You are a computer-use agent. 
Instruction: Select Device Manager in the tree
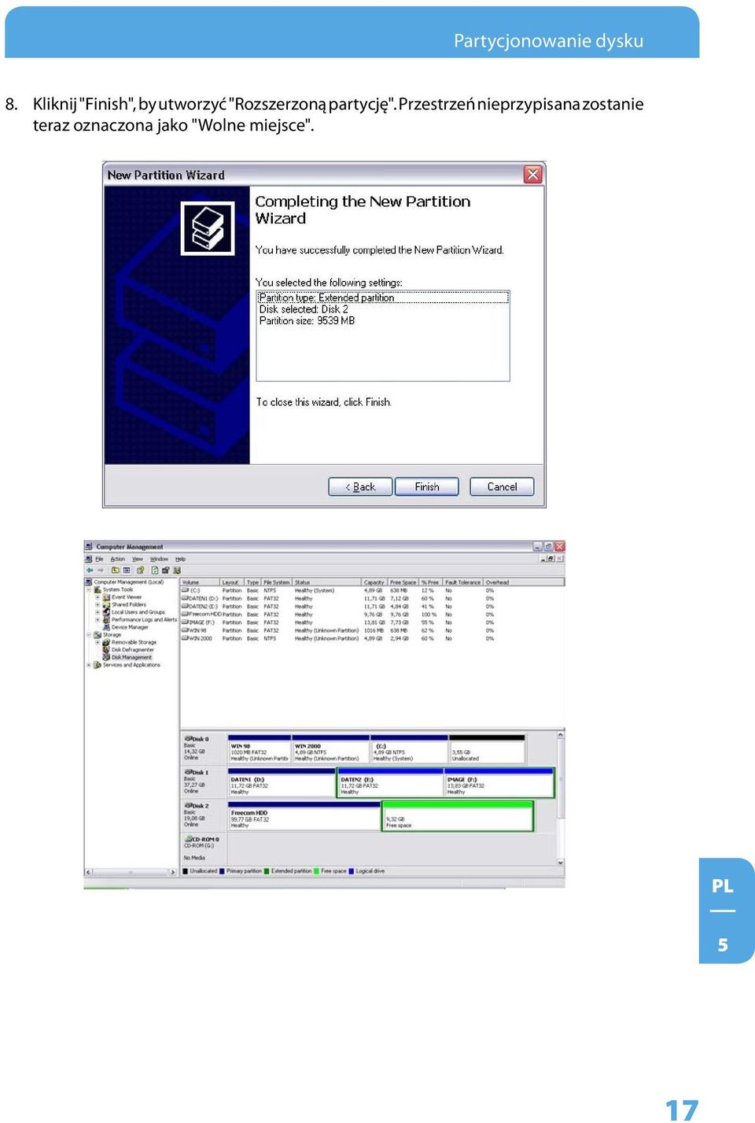pyautogui.click(x=130, y=627)
